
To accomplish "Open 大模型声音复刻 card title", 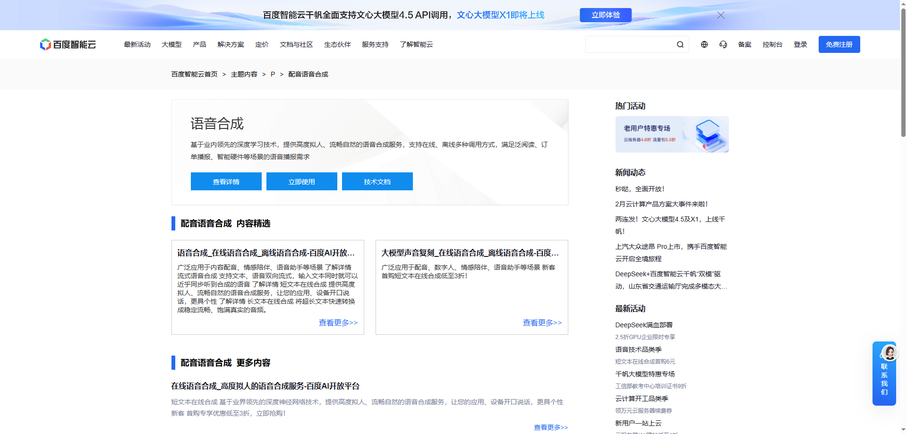I will coord(470,253).
